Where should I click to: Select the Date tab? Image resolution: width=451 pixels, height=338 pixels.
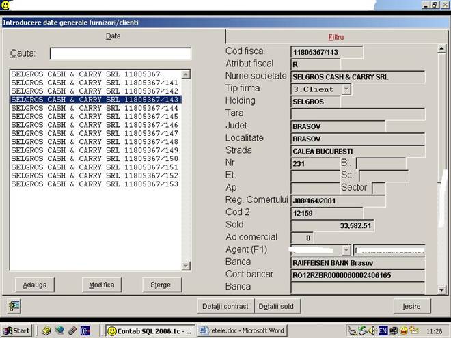(x=113, y=36)
